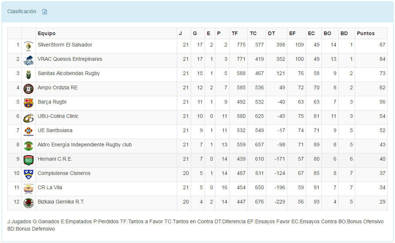Click the Equipo column header
The height and width of the screenshot is (243, 395).
coord(46,33)
